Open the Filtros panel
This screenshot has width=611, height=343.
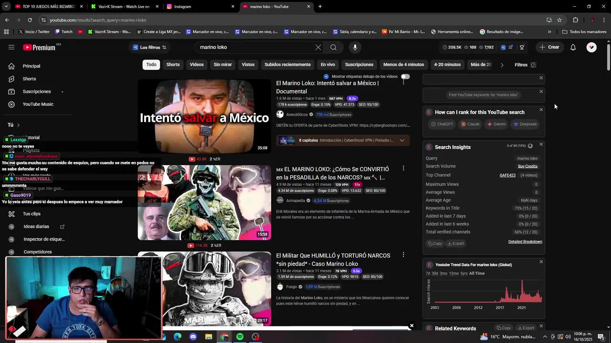[x=526, y=65]
